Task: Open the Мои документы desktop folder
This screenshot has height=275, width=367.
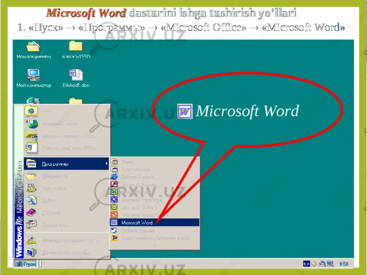Action: [x=33, y=50]
